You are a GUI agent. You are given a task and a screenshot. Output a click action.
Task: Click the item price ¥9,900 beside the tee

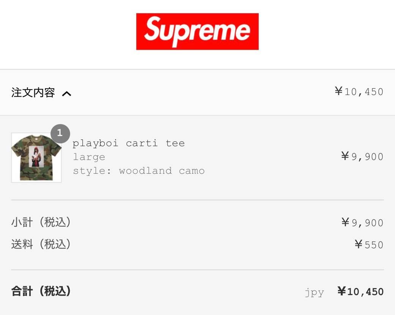pos(362,156)
